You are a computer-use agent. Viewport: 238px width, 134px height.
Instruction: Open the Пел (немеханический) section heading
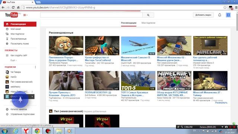(68, 111)
